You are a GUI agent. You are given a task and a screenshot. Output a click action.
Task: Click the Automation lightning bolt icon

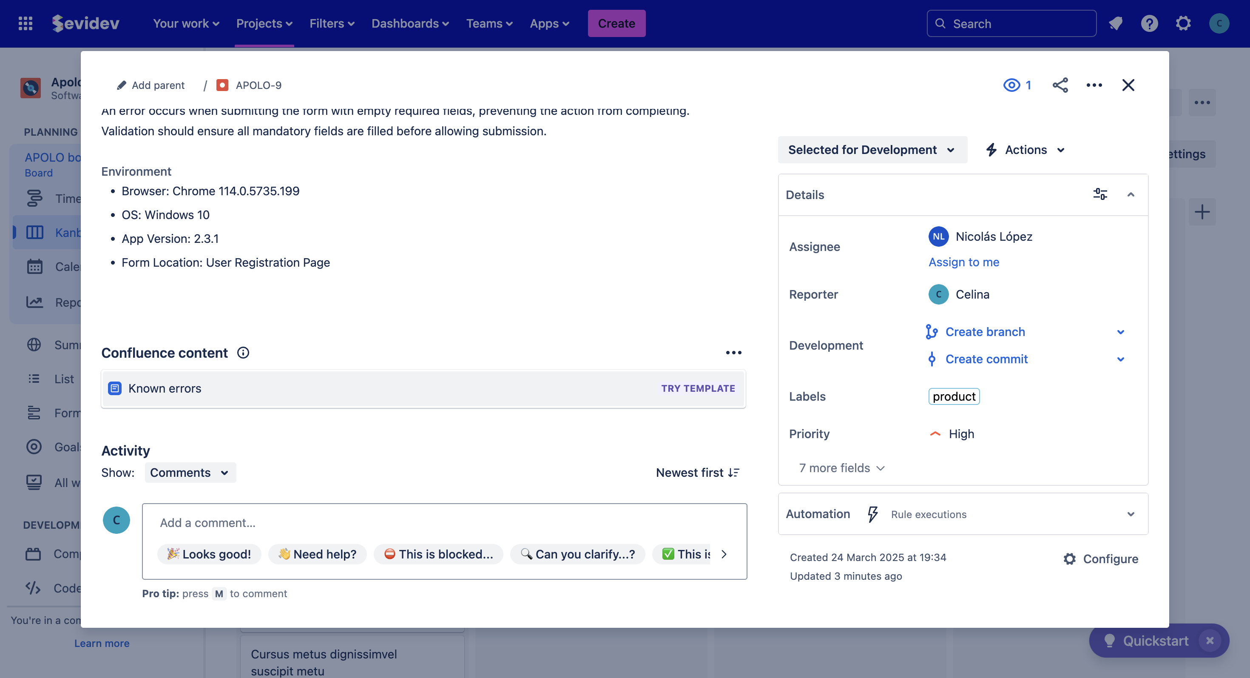pos(872,514)
